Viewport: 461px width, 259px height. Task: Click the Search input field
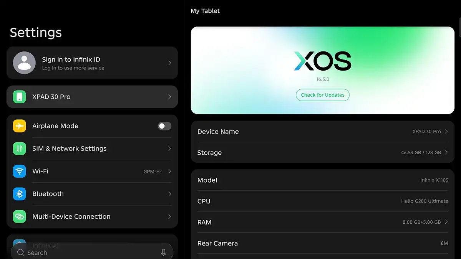pyautogui.click(x=92, y=252)
